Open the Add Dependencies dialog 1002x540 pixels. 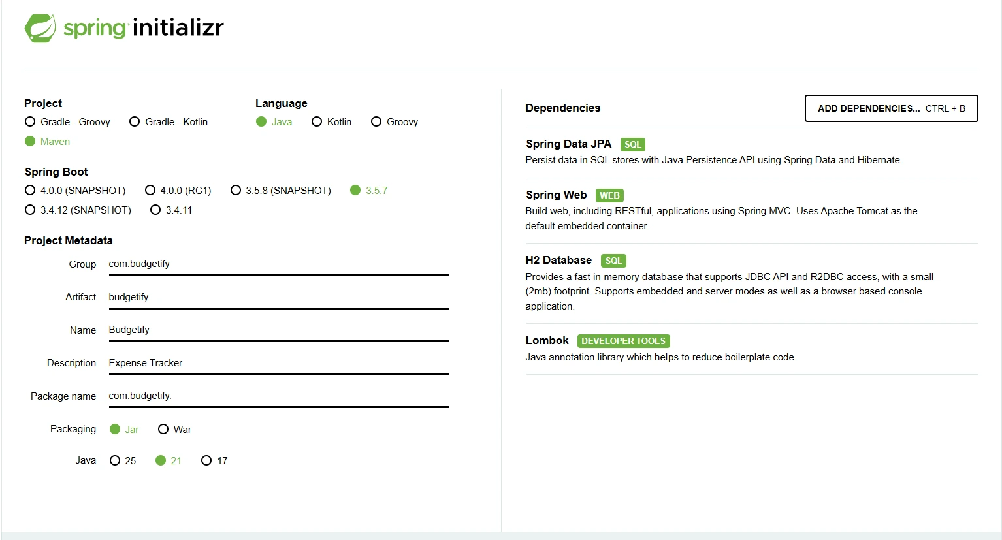[x=891, y=108]
